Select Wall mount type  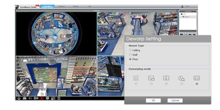[130, 55]
